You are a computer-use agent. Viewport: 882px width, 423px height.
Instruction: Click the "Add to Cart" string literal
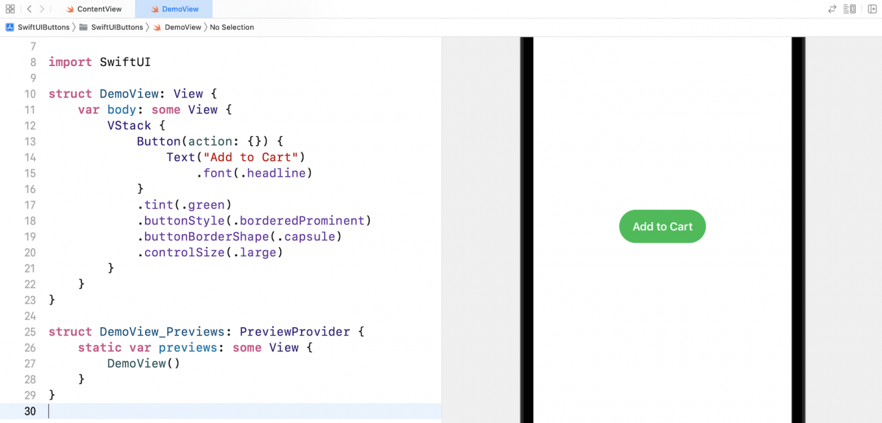[x=250, y=158]
